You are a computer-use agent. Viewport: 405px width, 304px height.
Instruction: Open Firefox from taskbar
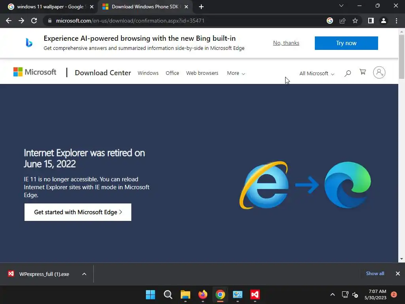(x=203, y=294)
